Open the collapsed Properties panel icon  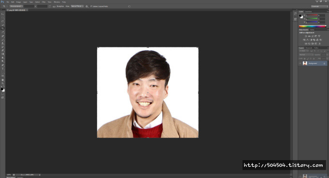pos(295,19)
